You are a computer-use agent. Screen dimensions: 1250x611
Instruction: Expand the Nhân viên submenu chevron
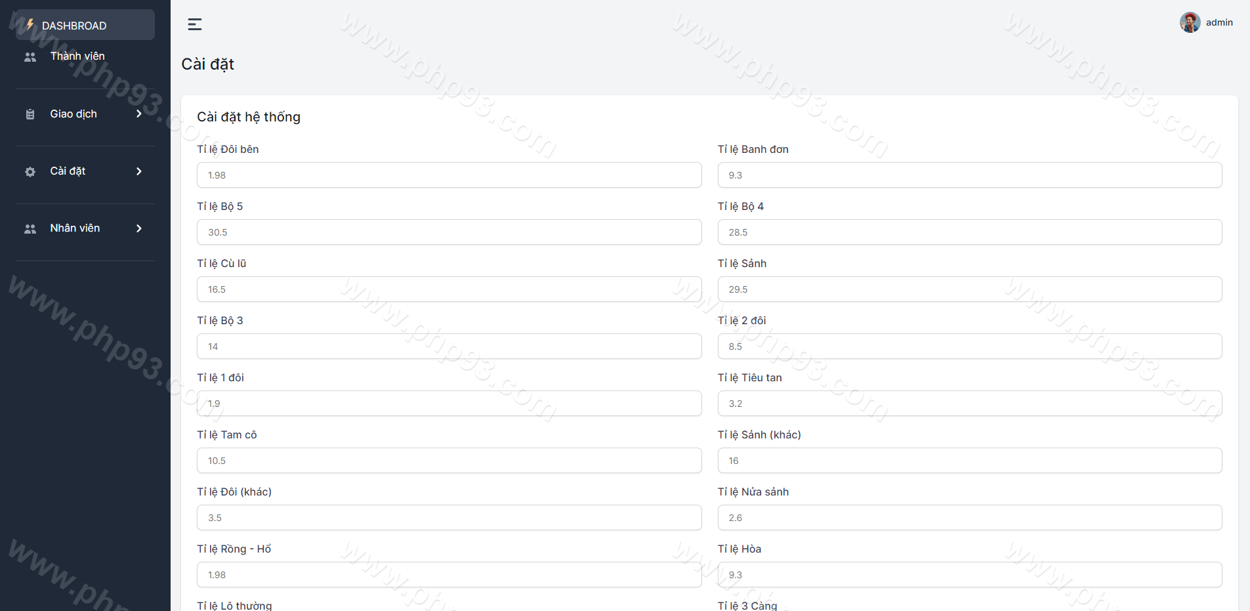[x=138, y=228]
